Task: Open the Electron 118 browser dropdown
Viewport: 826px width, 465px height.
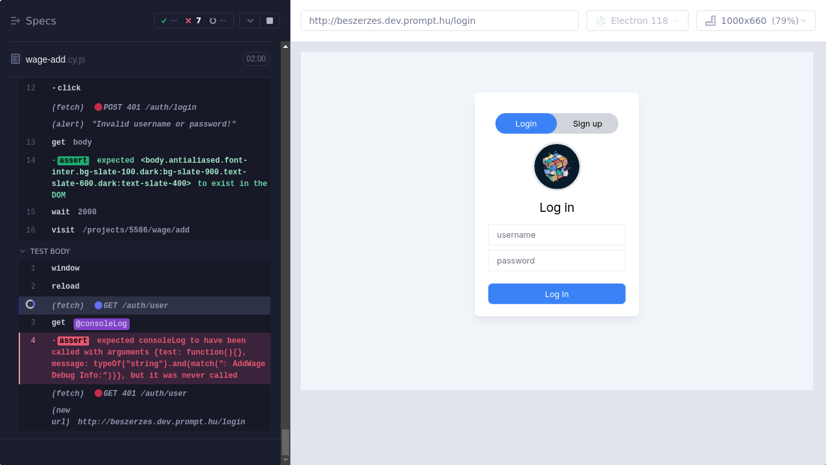Action: [x=637, y=21]
